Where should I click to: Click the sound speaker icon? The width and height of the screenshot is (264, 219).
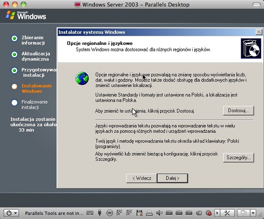159,213
